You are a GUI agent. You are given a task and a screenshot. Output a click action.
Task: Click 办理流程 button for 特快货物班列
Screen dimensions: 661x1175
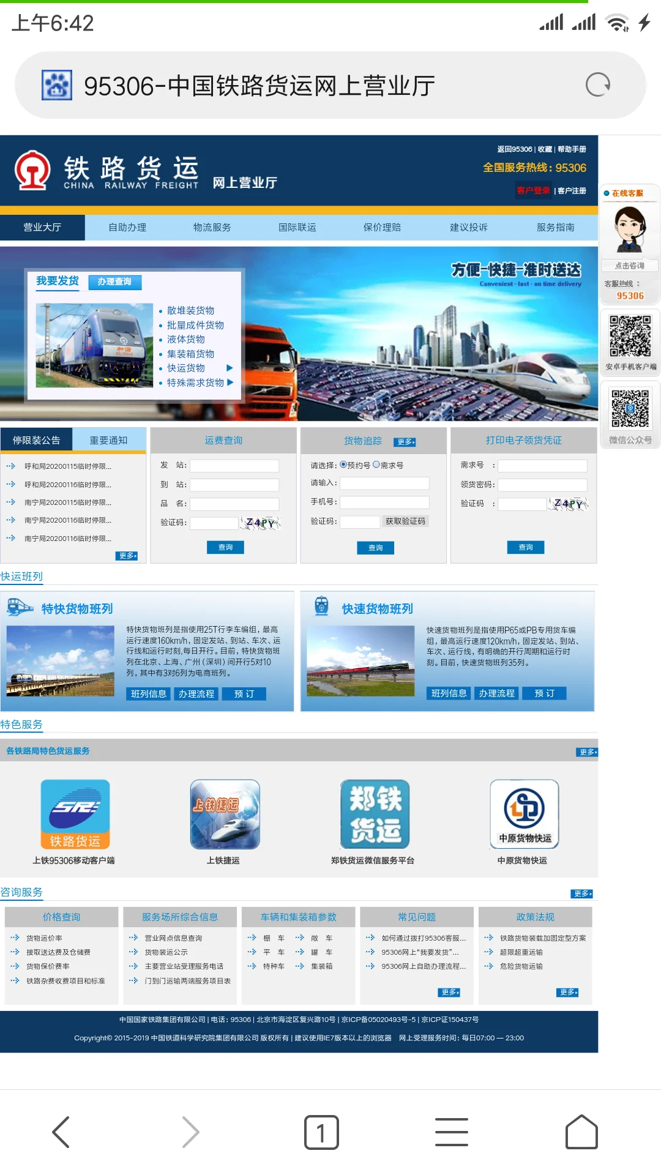click(196, 693)
